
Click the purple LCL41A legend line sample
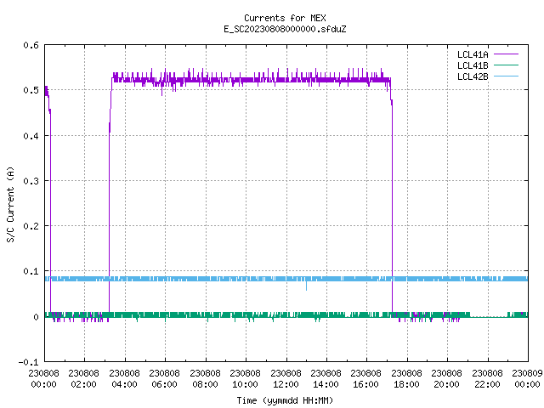click(x=506, y=54)
